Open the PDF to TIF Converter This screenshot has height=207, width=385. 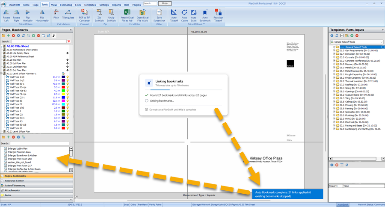tap(84, 16)
